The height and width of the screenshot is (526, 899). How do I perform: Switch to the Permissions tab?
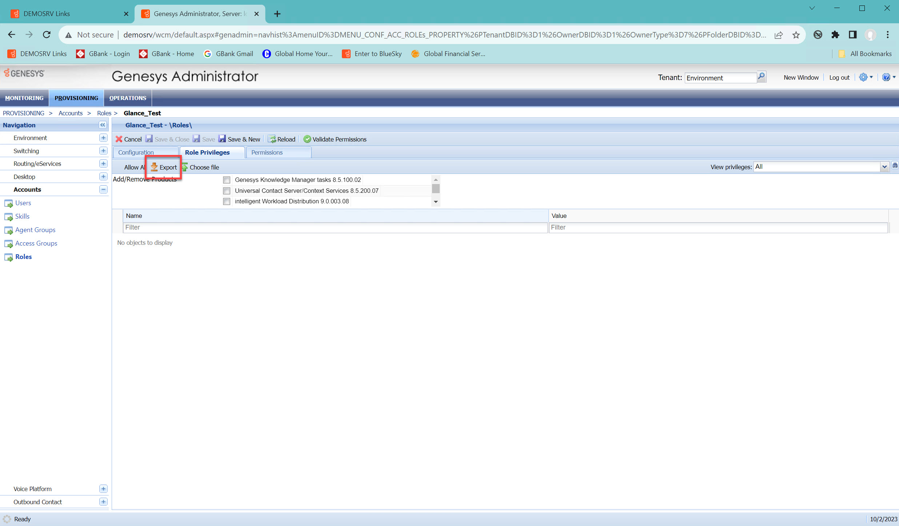279,152
